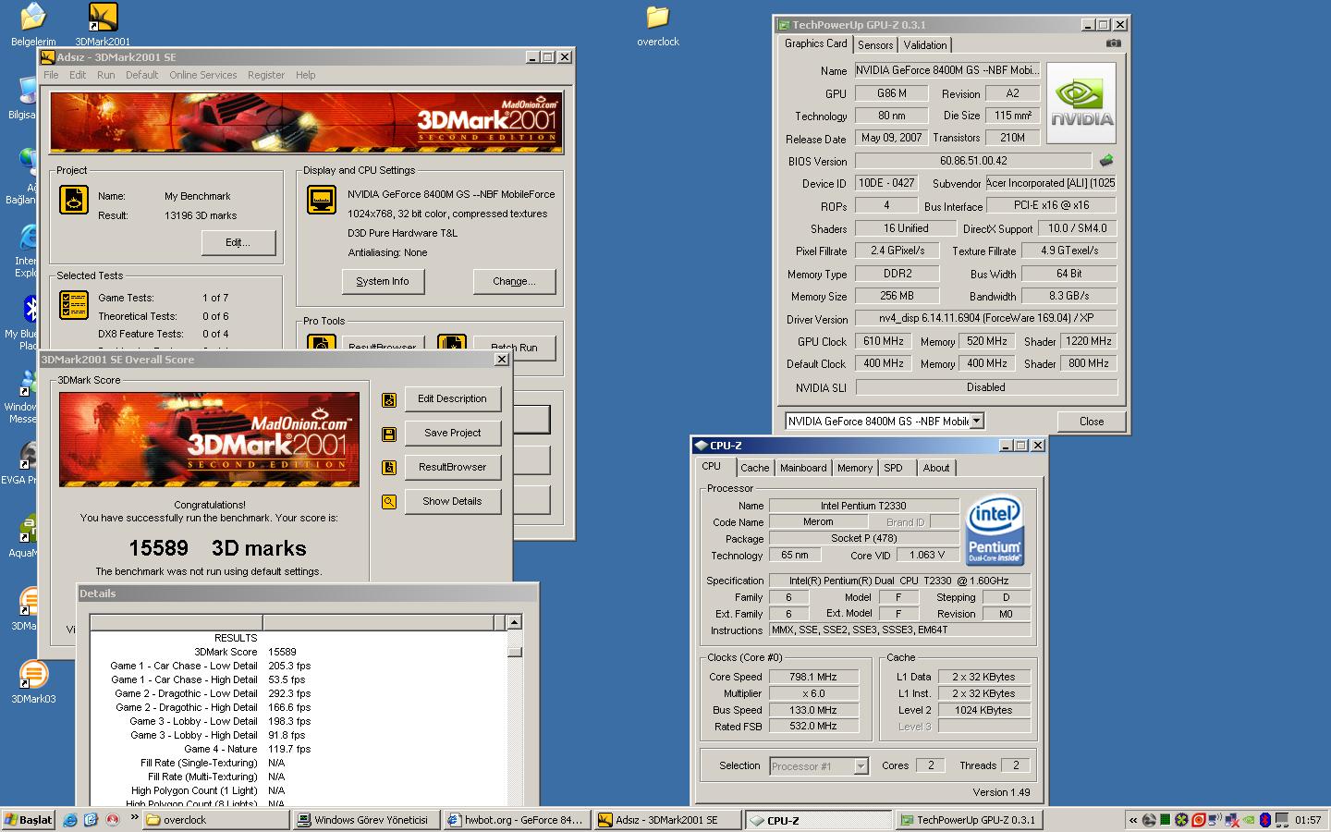Click the '15589 3D marks' score text
Viewport: 1331px width, 832px height.
coord(217,548)
